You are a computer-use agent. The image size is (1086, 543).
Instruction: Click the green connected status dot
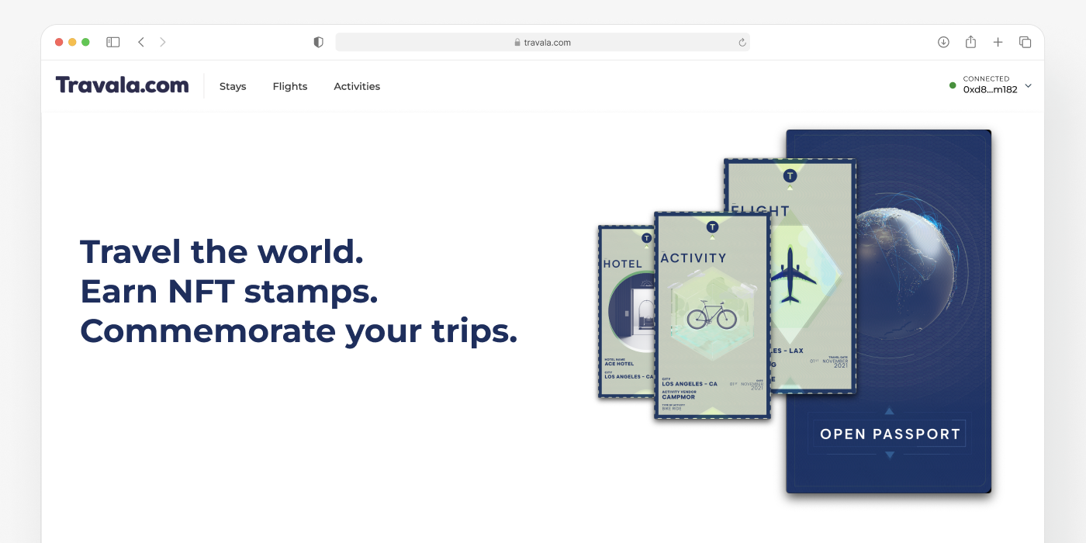pos(953,85)
